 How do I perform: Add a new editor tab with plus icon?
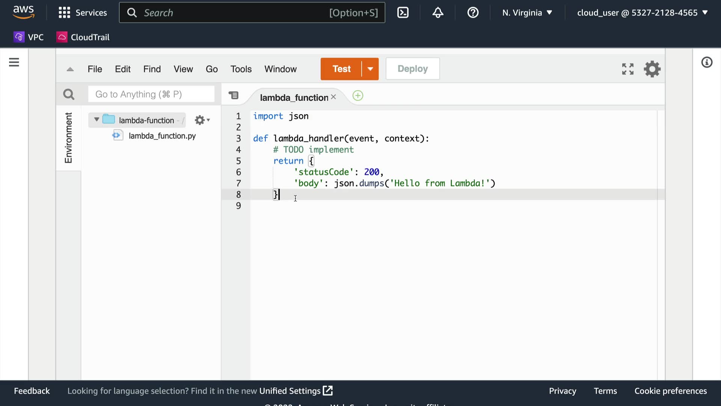click(x=358, y=96)
